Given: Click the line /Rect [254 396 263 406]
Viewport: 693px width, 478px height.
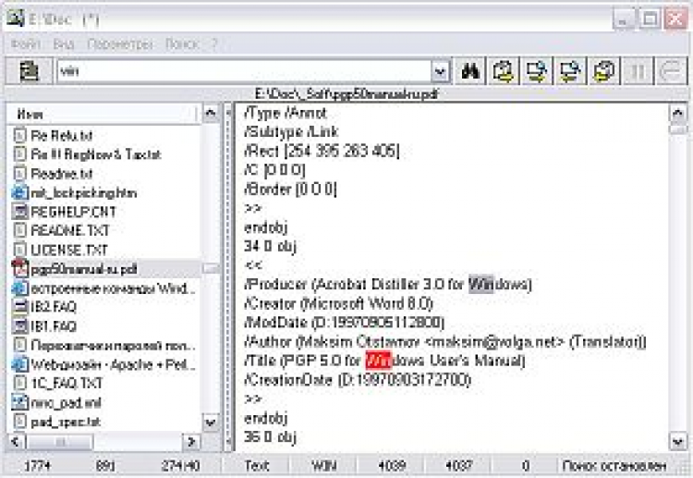Looking at the screenshot, I should point(322,151).
